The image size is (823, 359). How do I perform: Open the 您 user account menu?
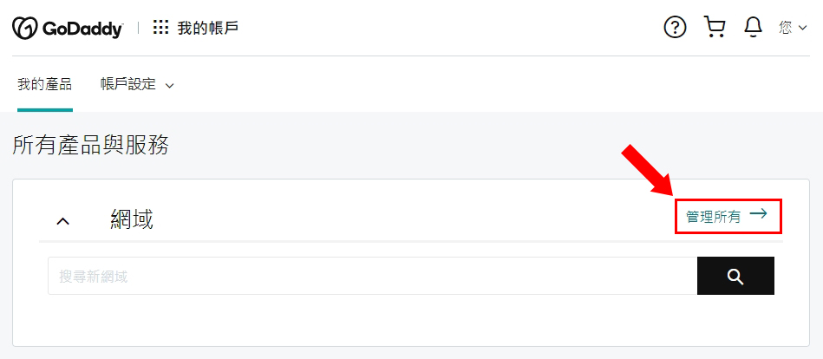click(x=793, y=27)
